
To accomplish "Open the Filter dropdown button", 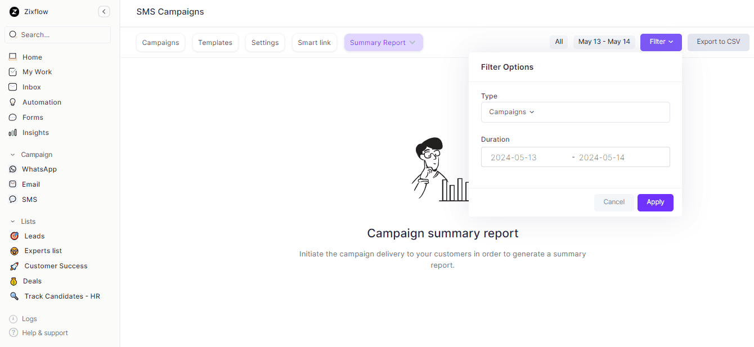I will point(661,42).
